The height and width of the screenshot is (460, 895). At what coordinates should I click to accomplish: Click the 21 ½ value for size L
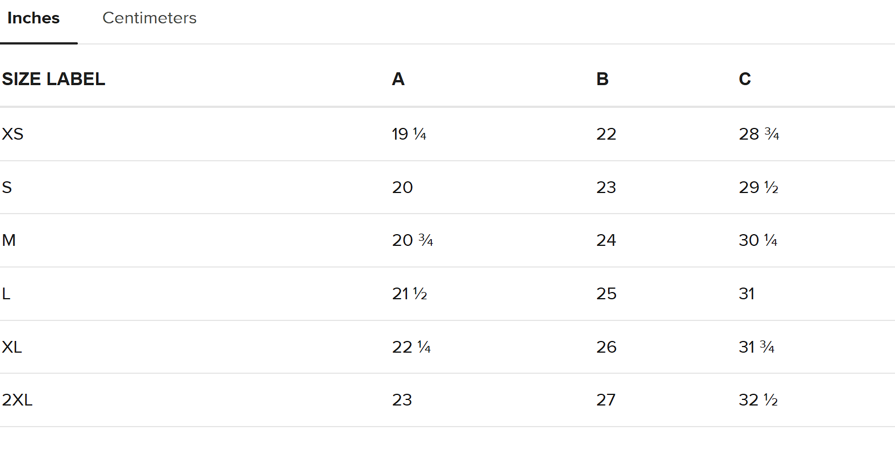(410, 294)
